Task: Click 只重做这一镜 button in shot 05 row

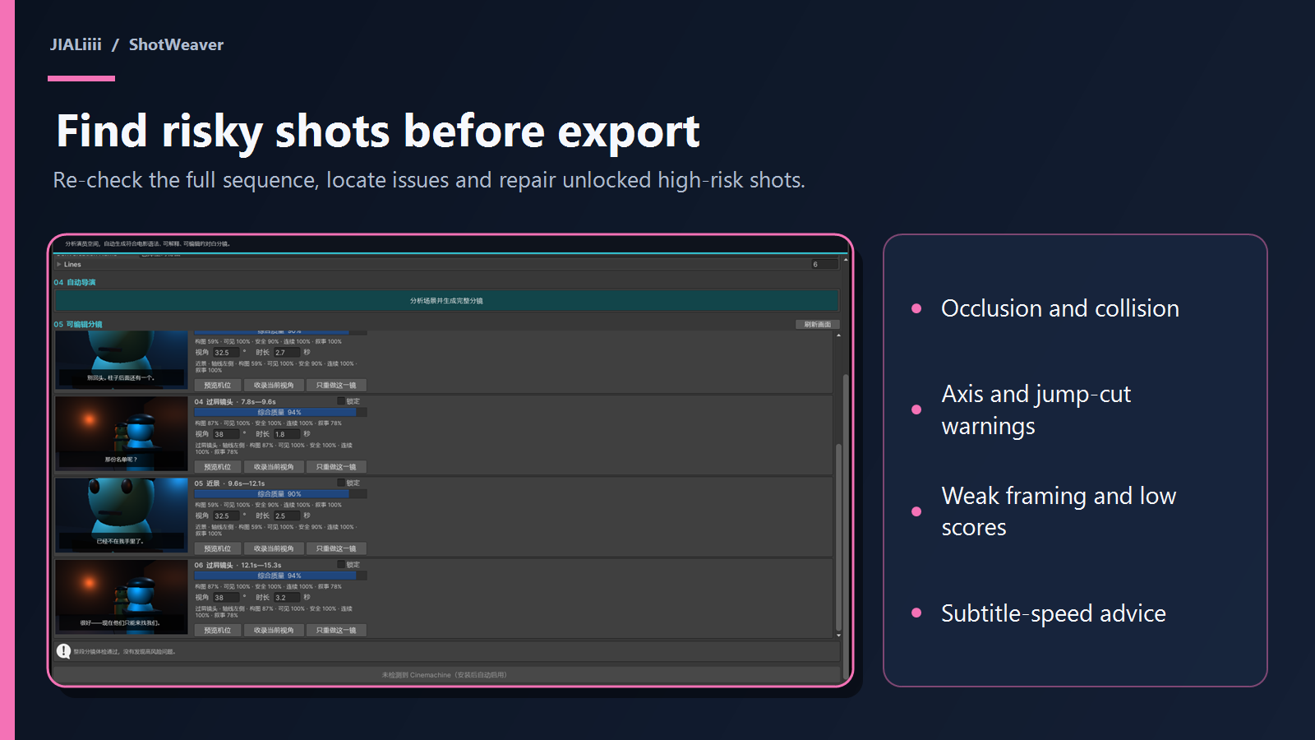Action: (x=336, y=548)
